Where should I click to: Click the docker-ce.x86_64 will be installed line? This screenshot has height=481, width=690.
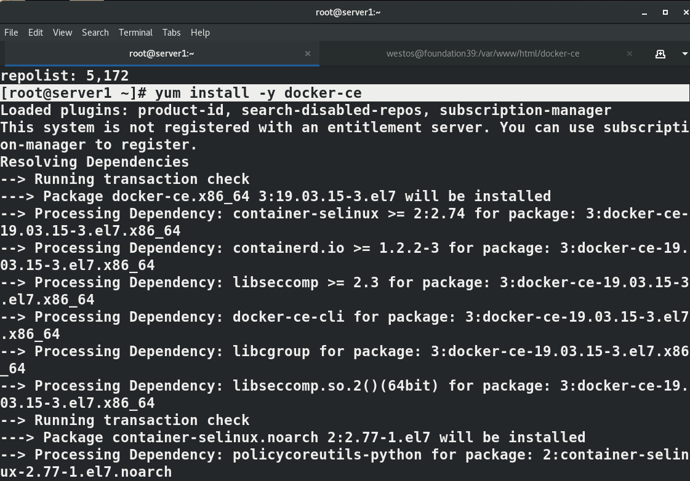tap(276, 197)
